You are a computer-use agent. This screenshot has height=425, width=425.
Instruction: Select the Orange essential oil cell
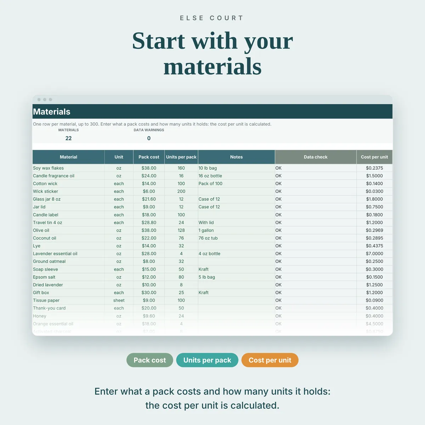tap(68, 324)
